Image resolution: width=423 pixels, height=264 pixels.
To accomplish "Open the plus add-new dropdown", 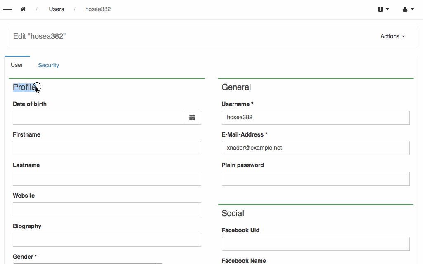I will pos(383,9).
